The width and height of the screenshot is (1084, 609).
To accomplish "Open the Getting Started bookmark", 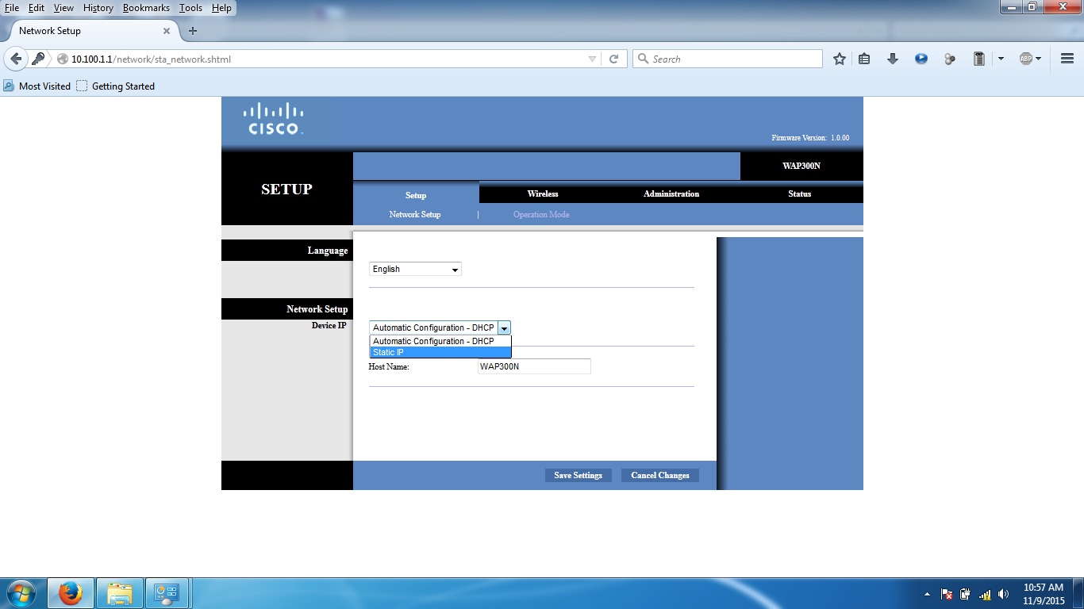I will [116, 86].
